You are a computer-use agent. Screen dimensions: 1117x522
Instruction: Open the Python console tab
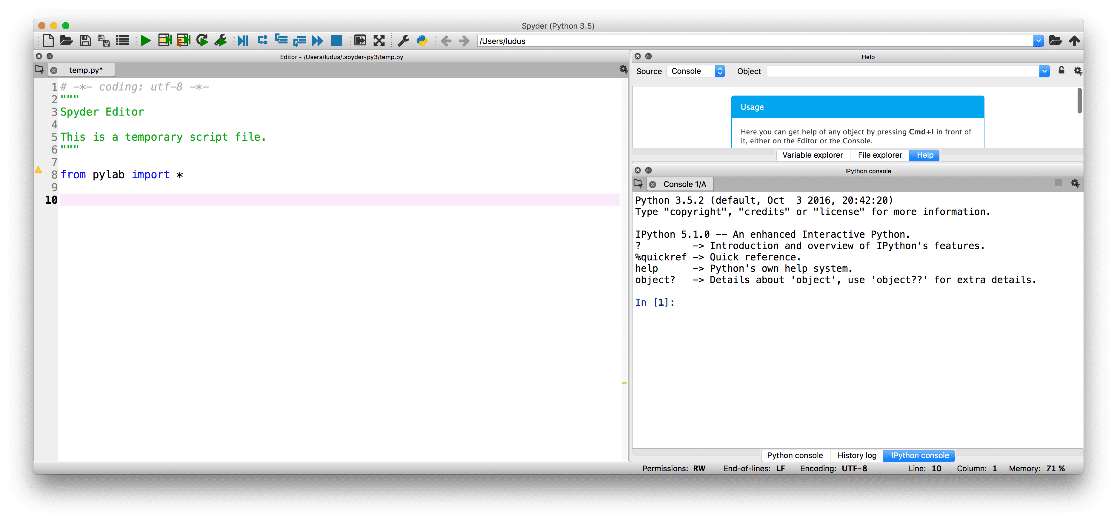click(794, 456)
